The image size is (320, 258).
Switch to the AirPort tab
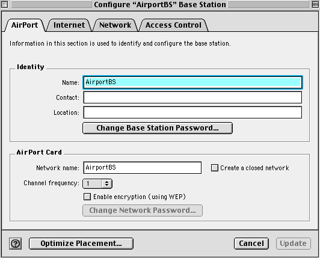25,25
